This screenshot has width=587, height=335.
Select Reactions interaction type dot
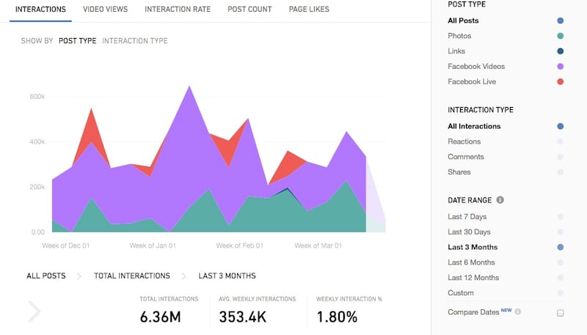tap(560, 141)
